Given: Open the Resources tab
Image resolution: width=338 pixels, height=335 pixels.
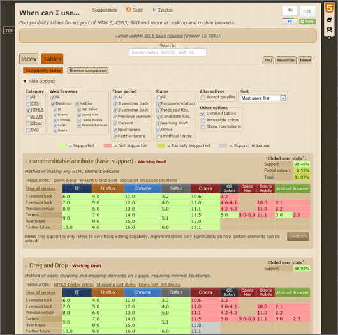Looking at the screenshot, I should coord(286,60).
